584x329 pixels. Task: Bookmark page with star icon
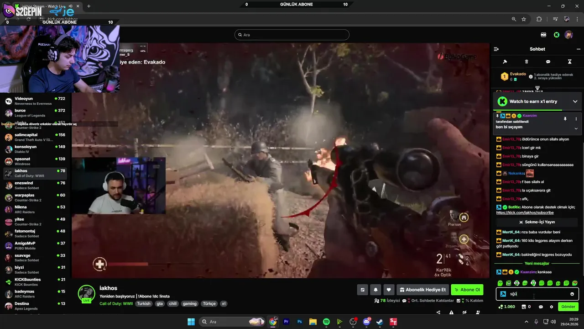click(x=524, y=19)
